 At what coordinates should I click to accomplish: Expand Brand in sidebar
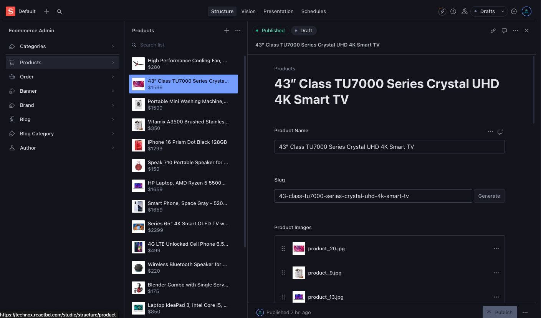pos(63,105)
